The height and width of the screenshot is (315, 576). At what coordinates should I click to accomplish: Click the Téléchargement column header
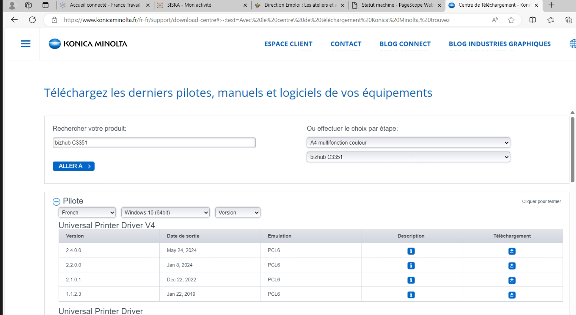pyautogui.click(x=512, y=236)
